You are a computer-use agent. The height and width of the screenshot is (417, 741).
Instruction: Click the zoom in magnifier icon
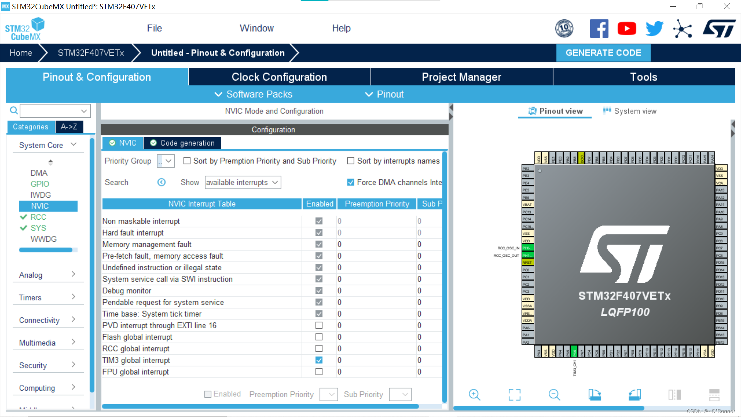[x=474, y=395]
